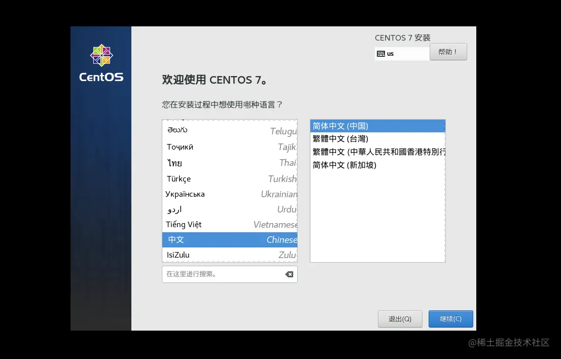The width and height of the screenshot is (561, 359).
Task: Select IsiZulu (Zulu) language row
Action: [x=230, y=255]
